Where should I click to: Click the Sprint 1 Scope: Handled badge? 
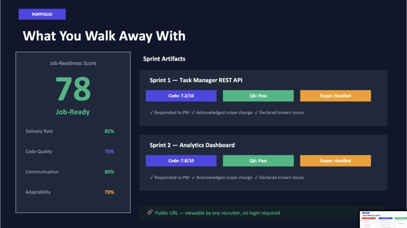[335, 96]
